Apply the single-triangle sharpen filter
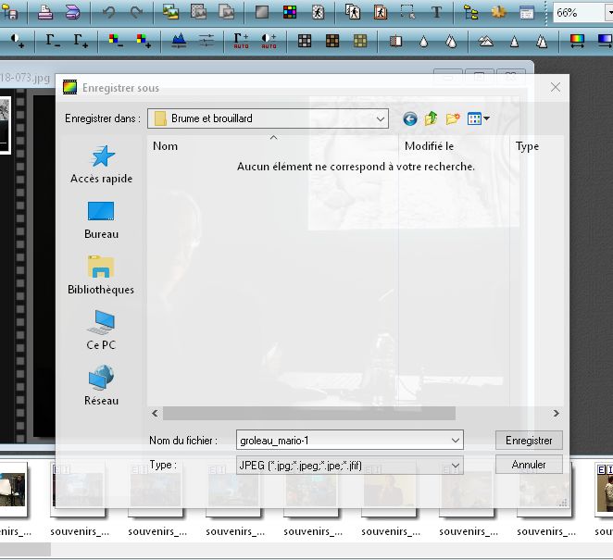The image size is (613, 560). coord(514,41)
